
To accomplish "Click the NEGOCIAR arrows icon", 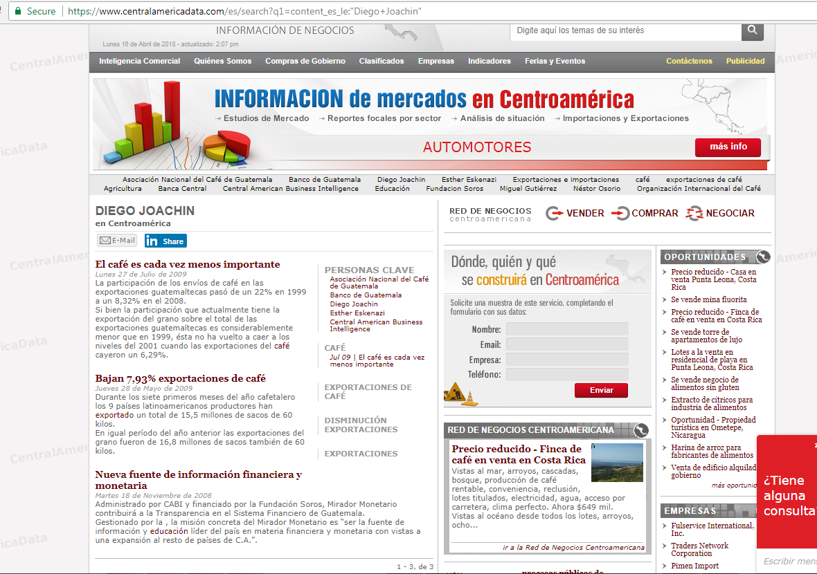I will tap(694, 214).
